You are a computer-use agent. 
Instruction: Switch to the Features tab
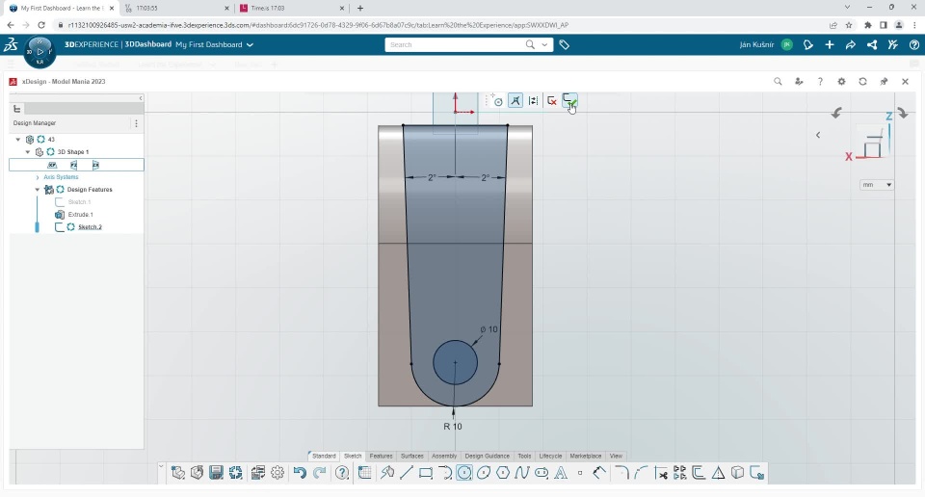click(x=381, y=456)
